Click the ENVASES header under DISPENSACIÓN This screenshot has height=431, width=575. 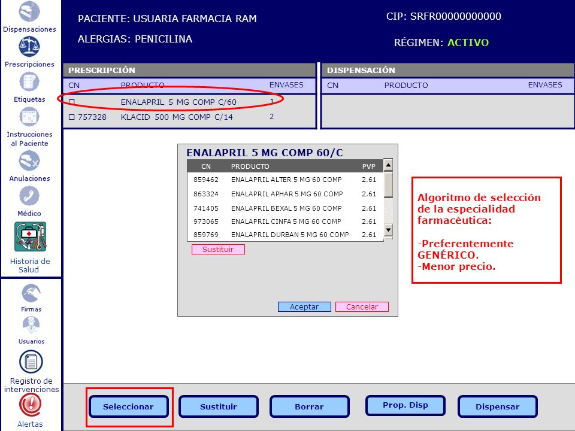[x=545, y=85]
